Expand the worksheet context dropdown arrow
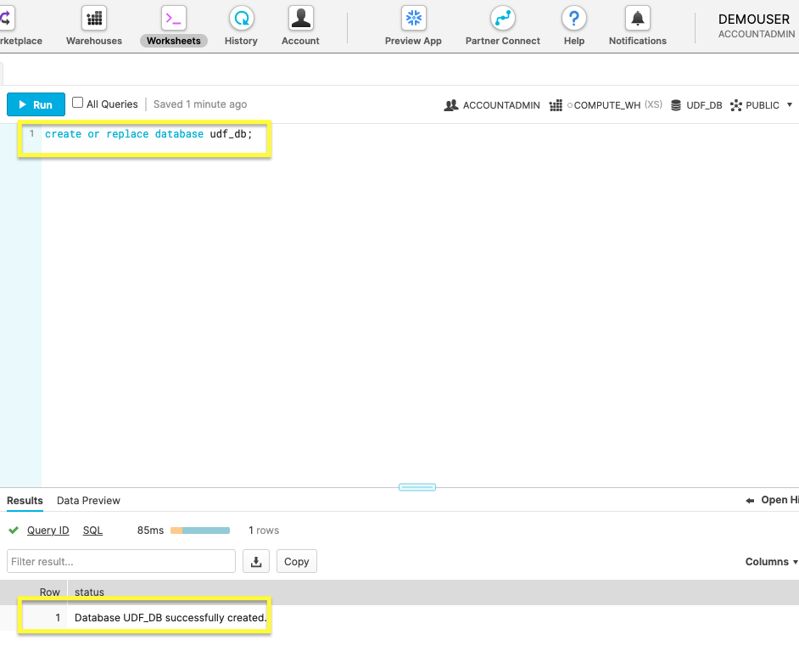Screen dimensions: 799x668 790,105
